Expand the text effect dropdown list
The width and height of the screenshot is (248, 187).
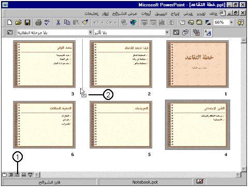pos(167,32)
